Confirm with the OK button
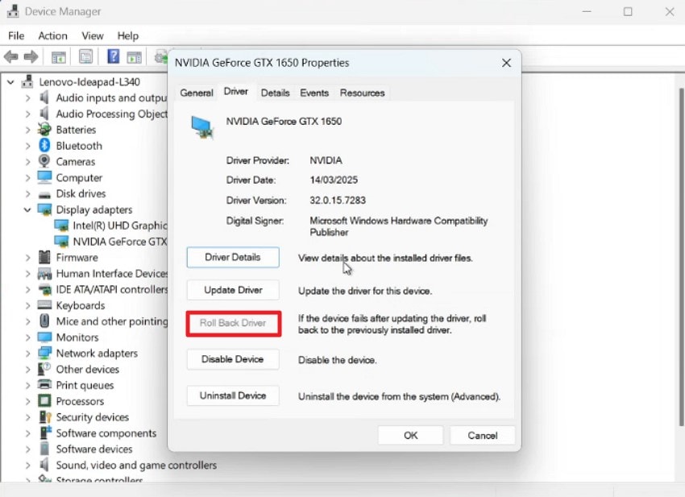 [411, 436]
